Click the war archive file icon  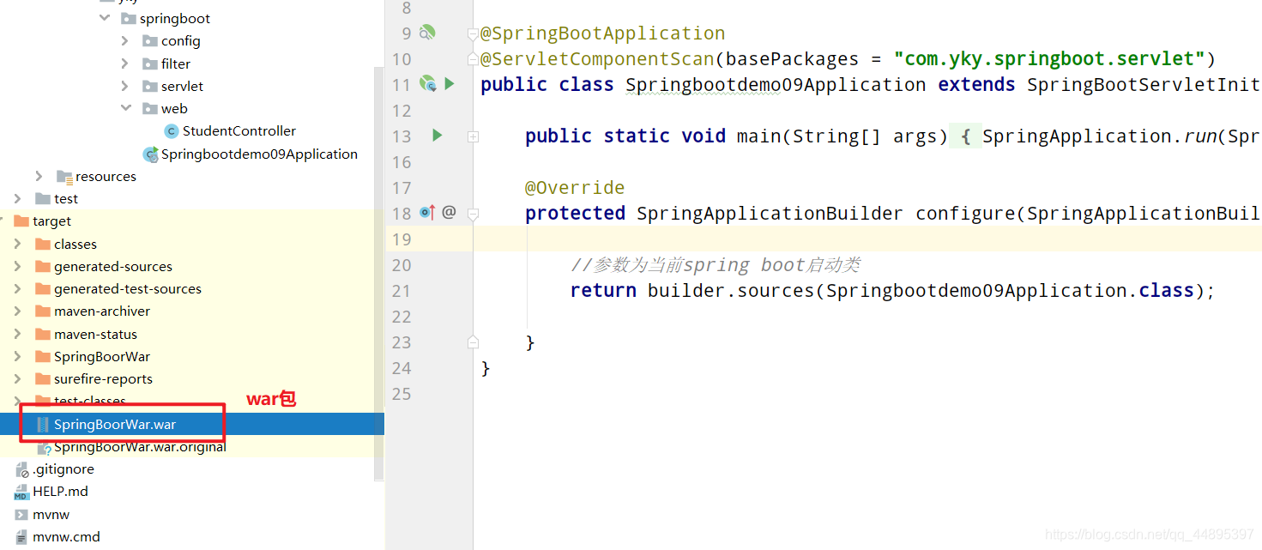(x=43, y=424)
